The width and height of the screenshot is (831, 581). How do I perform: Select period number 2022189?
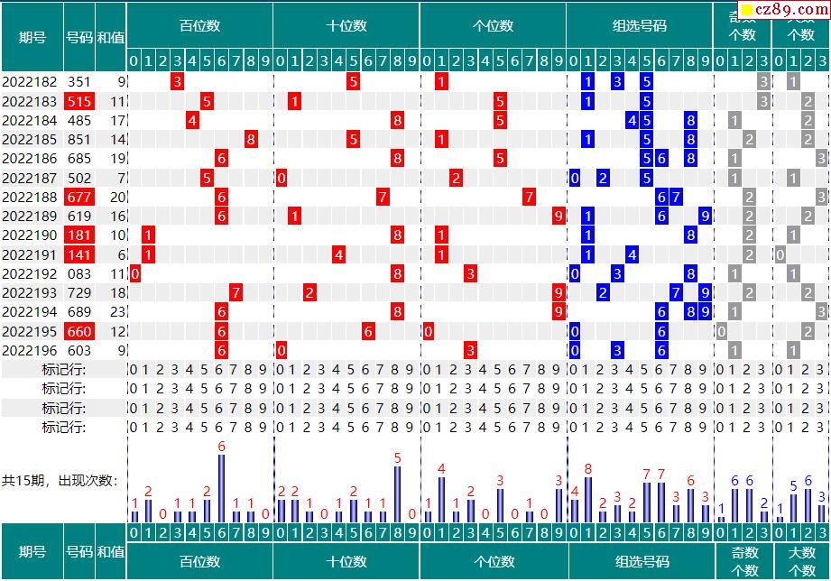pyautogui.click(x=29, y=217)
